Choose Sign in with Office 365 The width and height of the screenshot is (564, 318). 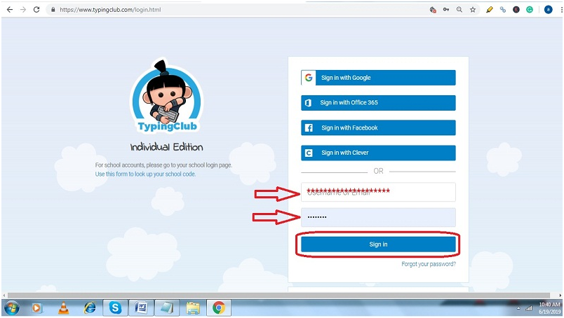tap(378, 102)
